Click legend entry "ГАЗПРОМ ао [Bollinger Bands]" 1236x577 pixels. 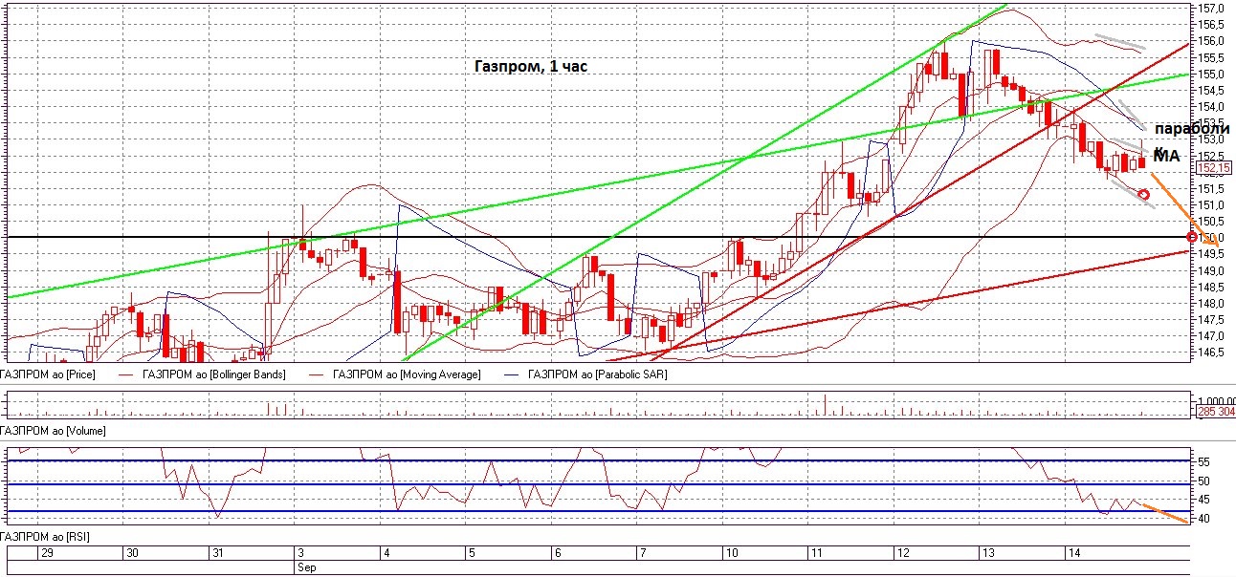(212, 374)
